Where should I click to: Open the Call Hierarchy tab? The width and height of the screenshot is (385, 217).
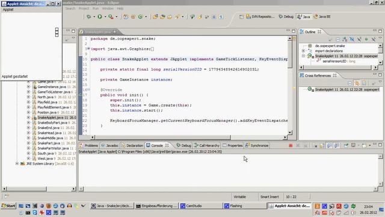207,146
